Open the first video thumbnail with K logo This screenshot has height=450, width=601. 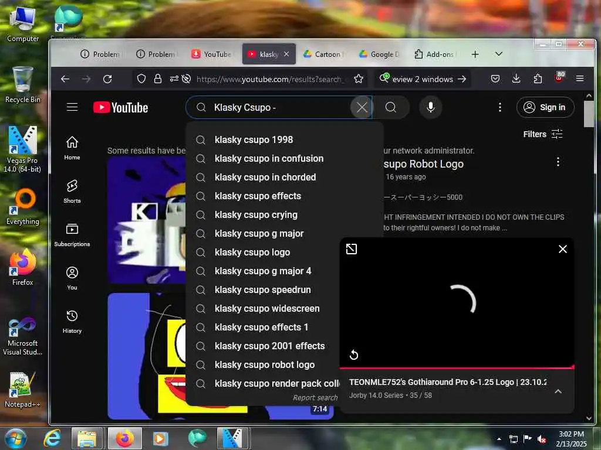146,220
